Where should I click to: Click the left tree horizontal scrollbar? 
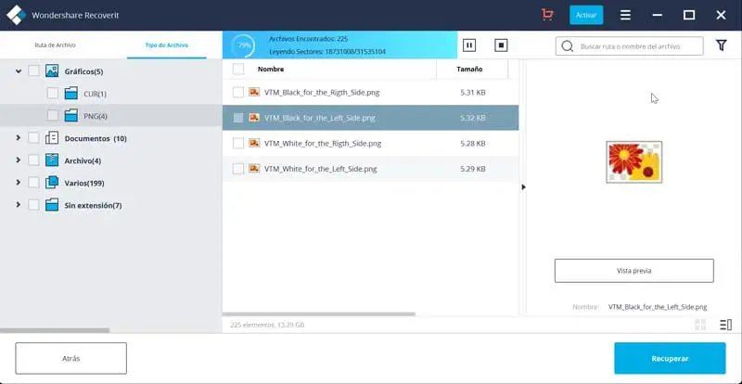[x=55, y=330]
